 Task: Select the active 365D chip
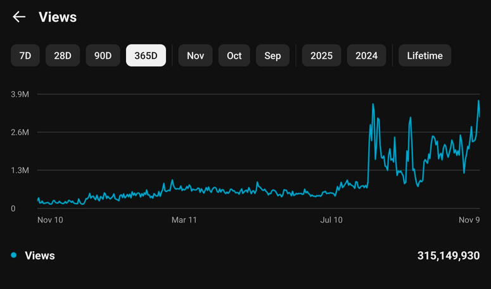click(x=146, y=56)
